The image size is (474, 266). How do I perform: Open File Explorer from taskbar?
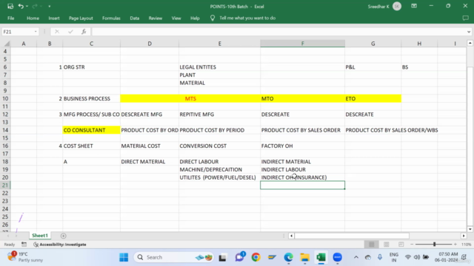[304, 257]
